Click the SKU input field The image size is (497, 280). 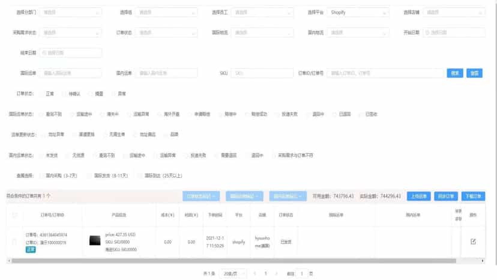[x=262, y=73]
